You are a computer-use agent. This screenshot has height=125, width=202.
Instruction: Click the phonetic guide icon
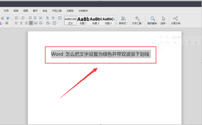(x=8, y=18)
